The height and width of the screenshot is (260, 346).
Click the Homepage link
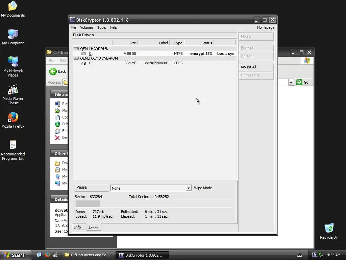click(266, 27)
